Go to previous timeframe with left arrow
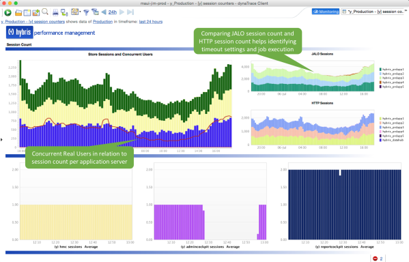 (x=104, y=12)
